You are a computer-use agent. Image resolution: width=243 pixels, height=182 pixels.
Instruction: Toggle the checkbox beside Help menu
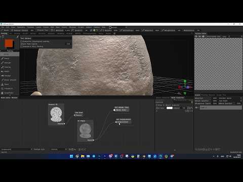[110, 27]
